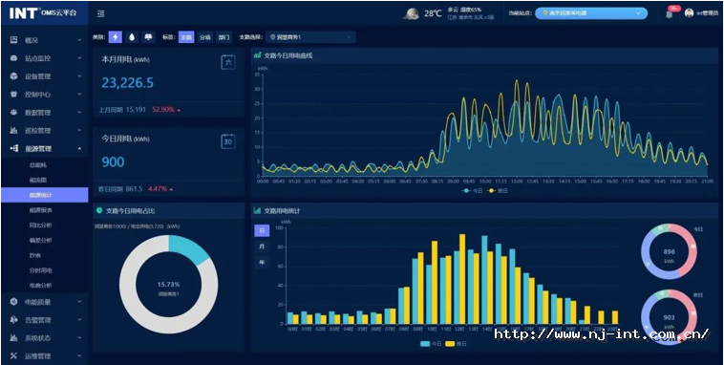Click the cyan slice of the donut chart
Image resolution: width=724 pixels, height=365 pixels.
pyautogui.click(x=191, y=249)
